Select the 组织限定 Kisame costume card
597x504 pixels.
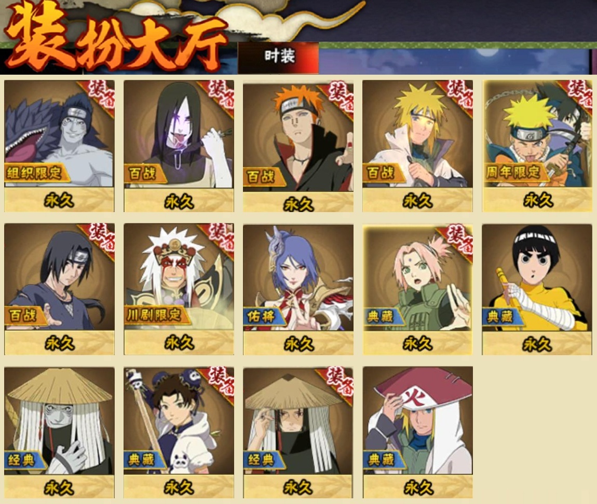(x=59, y=146)
